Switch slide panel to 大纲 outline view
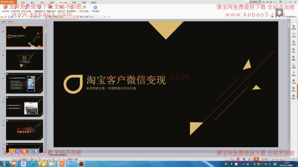Screen dimensions: 298x167 [x=3, y=22]
